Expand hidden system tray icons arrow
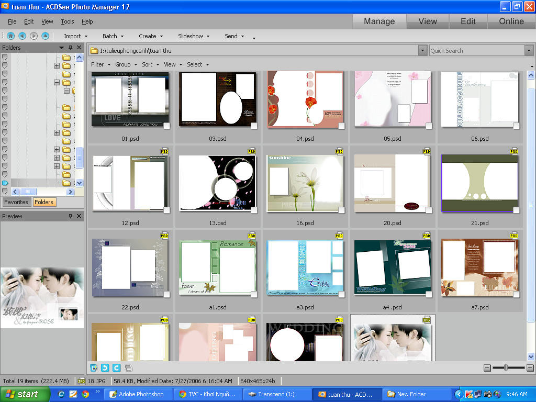Viewport: 536px width, 402px height. (x=459, y=395)
